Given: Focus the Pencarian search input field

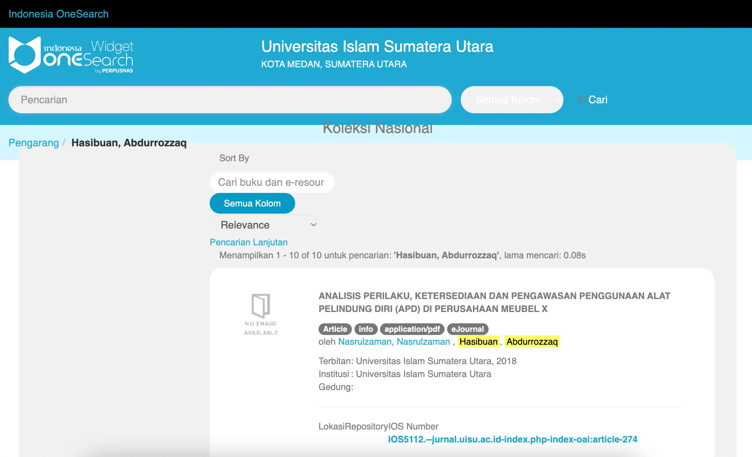Looking at the screenshot, I should (230, 100).
